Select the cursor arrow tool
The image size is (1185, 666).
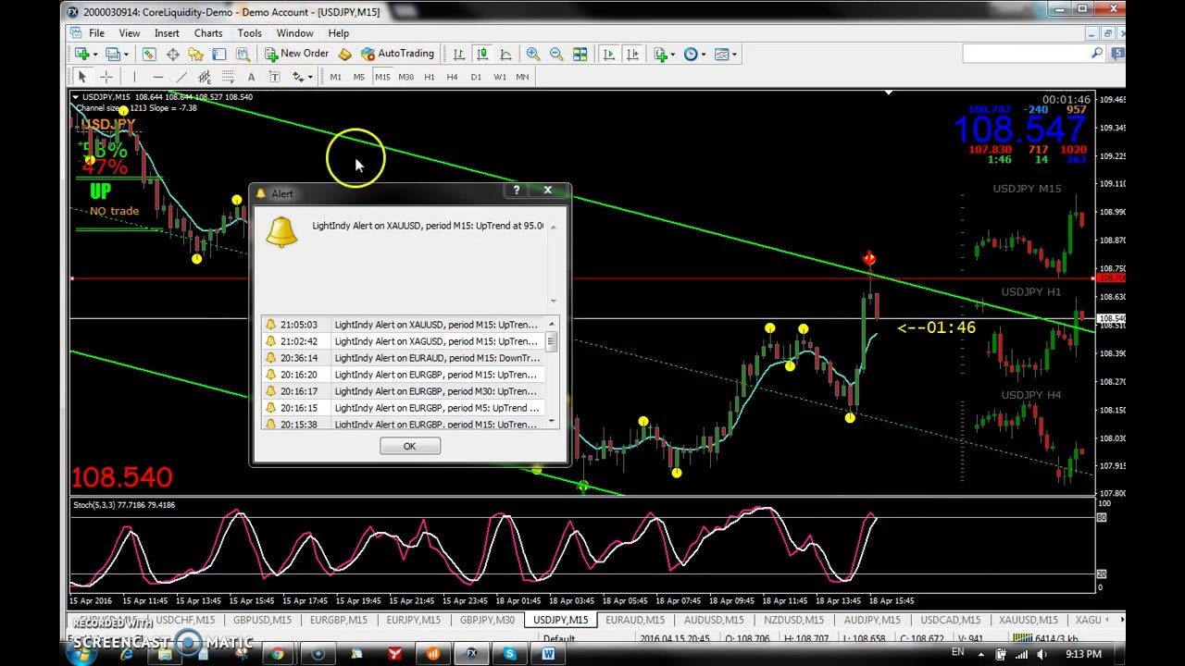click(x=82, y=77)
